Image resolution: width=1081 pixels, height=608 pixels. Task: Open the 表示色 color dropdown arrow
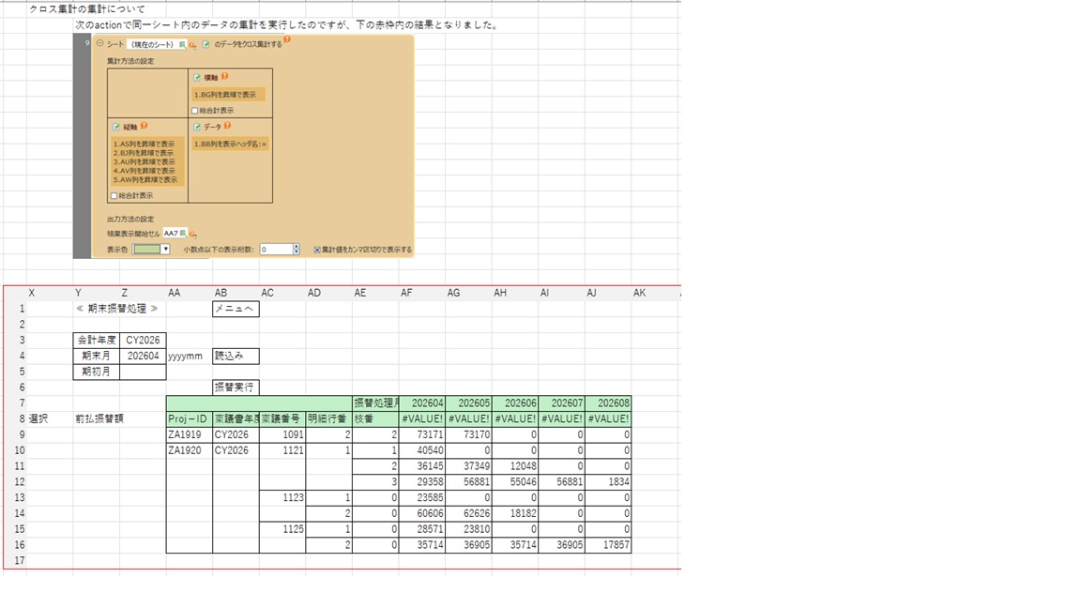click(165, 250)
